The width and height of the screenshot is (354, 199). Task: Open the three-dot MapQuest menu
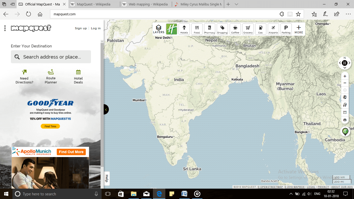(x=5, y=28)
